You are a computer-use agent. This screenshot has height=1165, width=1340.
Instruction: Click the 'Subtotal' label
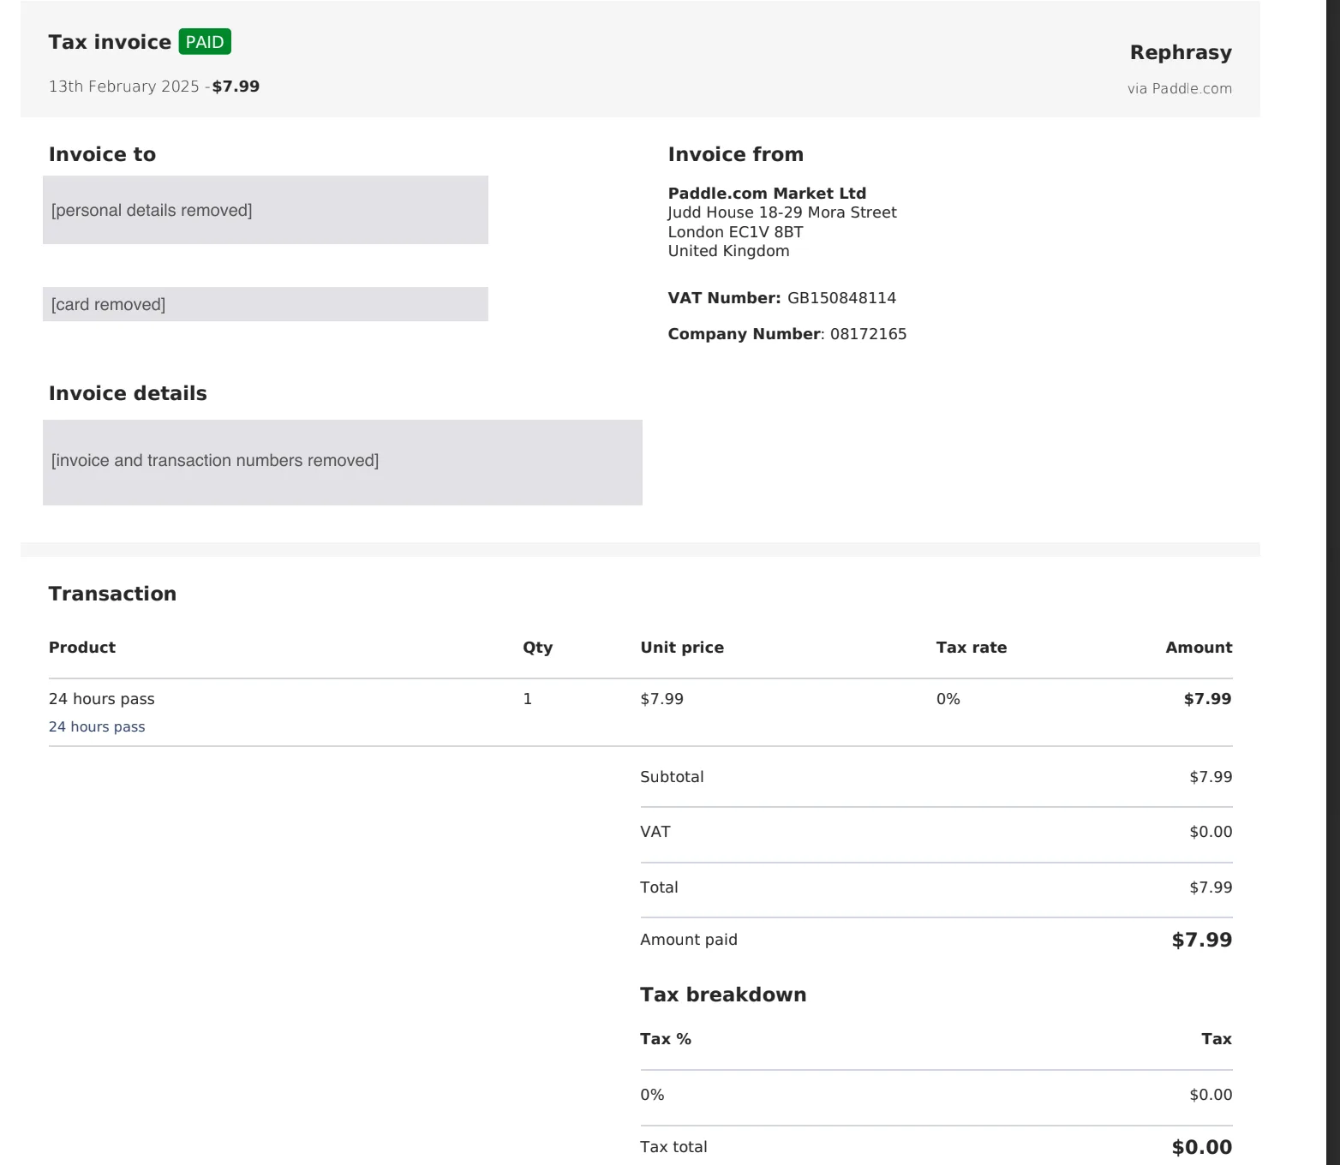[x=672, y=777]
